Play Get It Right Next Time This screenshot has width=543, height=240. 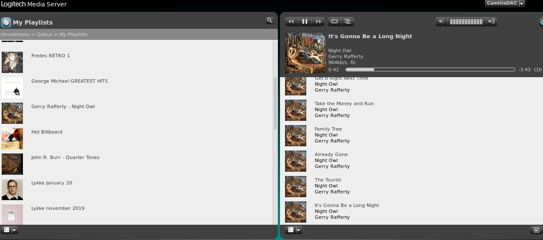click(x=341, y=78)
